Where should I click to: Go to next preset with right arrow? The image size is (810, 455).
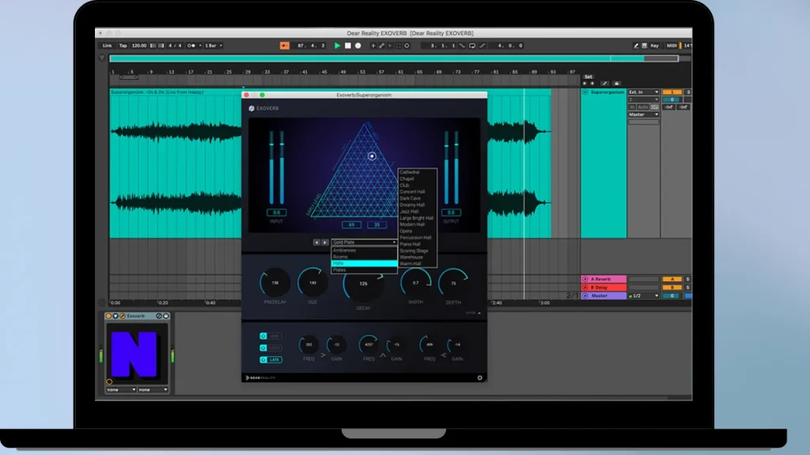[325, 242]
